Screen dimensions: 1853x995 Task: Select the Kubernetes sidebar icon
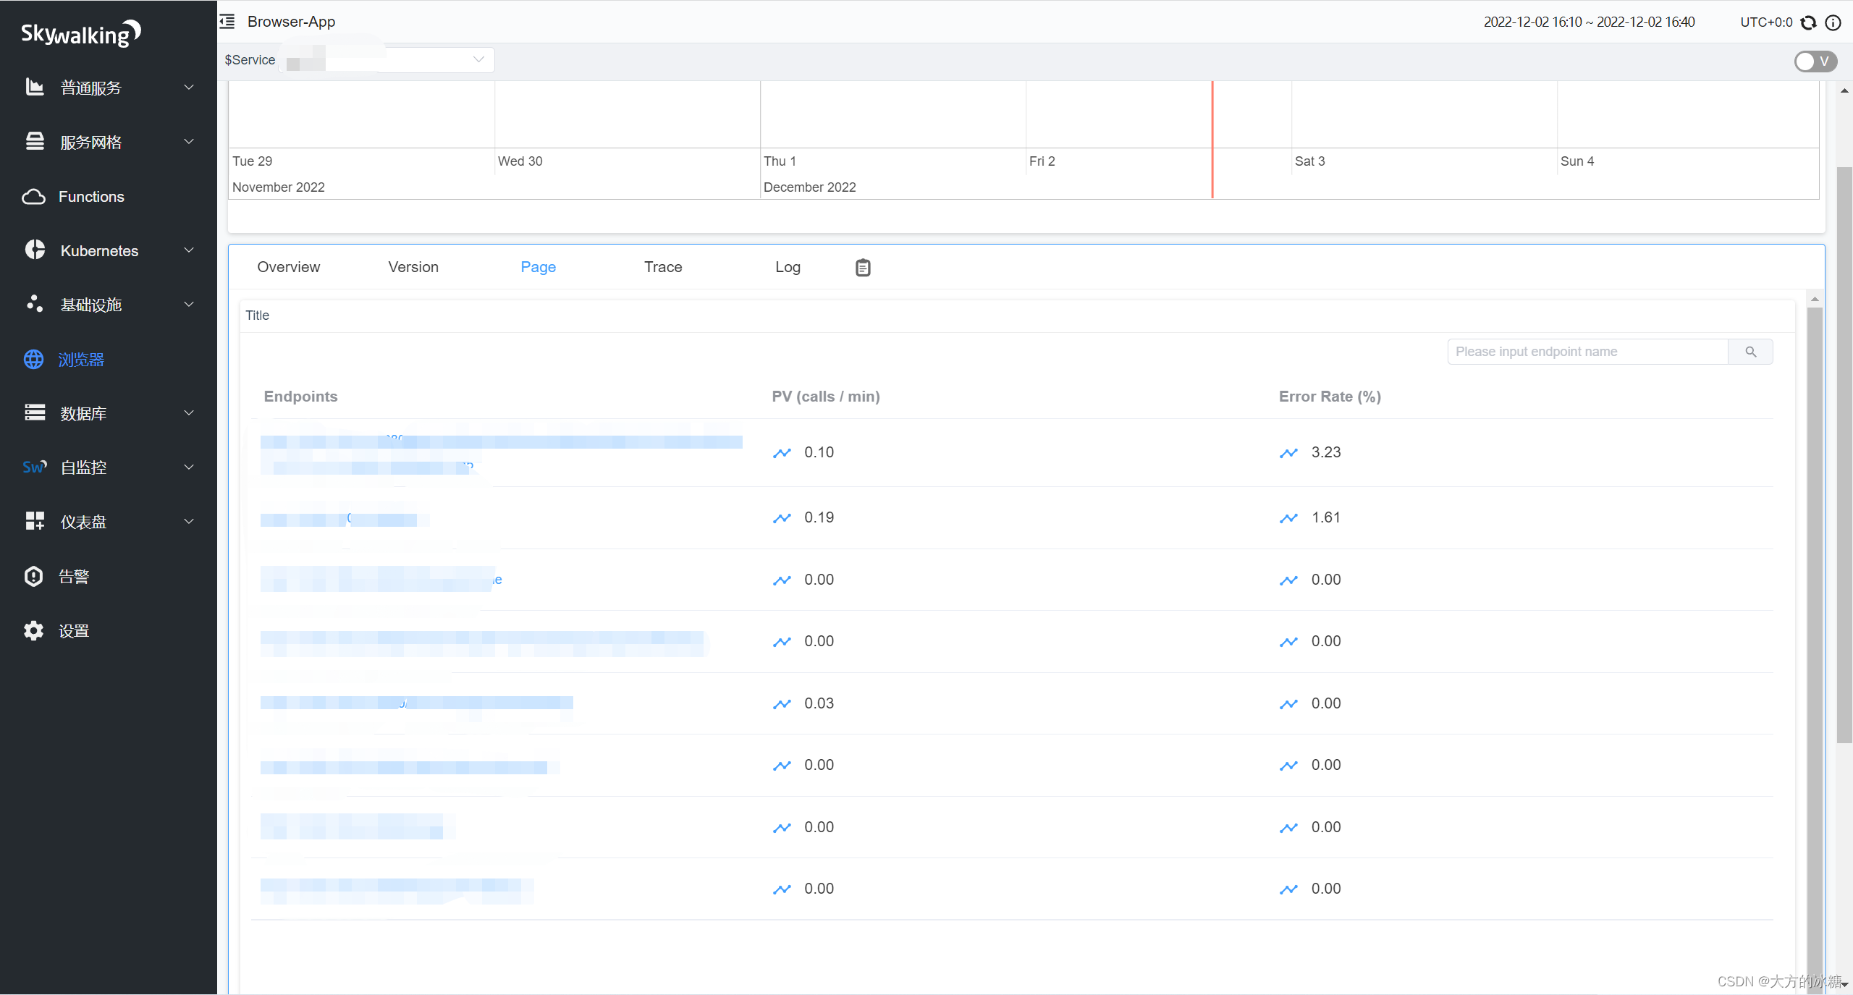[34, 250]
